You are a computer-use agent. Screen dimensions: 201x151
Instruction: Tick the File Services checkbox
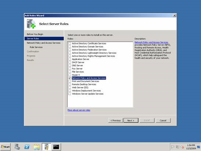point(69,72)
